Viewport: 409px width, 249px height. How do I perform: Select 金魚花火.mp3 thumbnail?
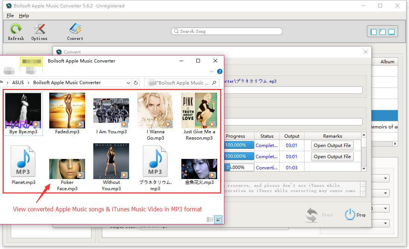coord(199,169)
